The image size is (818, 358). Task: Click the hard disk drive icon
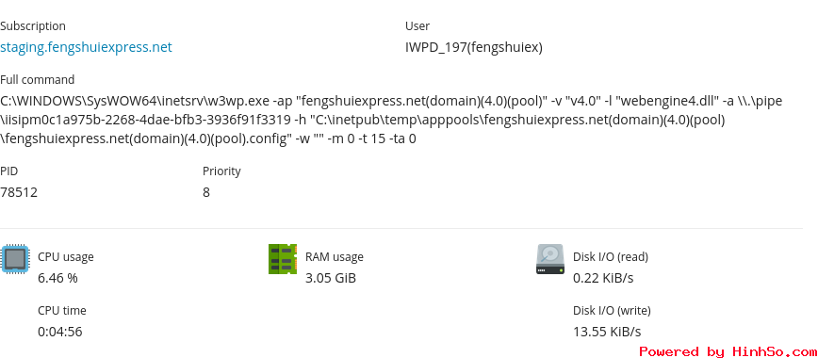(x=550, y=259)
